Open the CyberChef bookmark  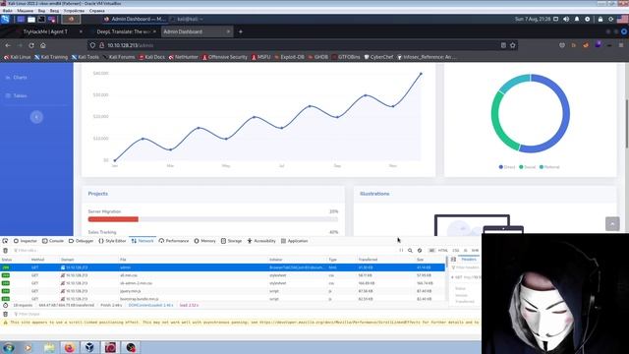378,57
